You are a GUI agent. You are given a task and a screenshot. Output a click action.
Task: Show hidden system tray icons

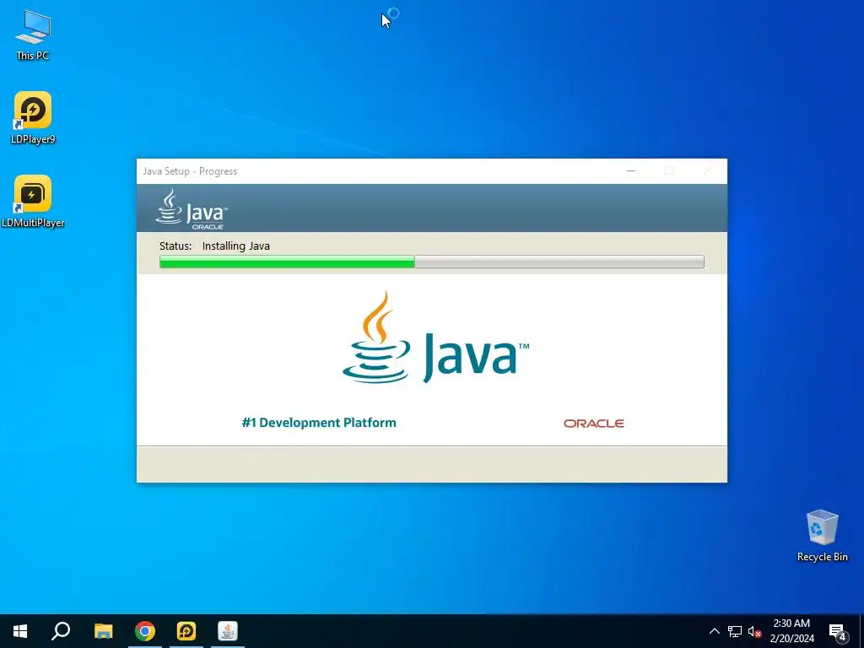click(x=714, y=631)
